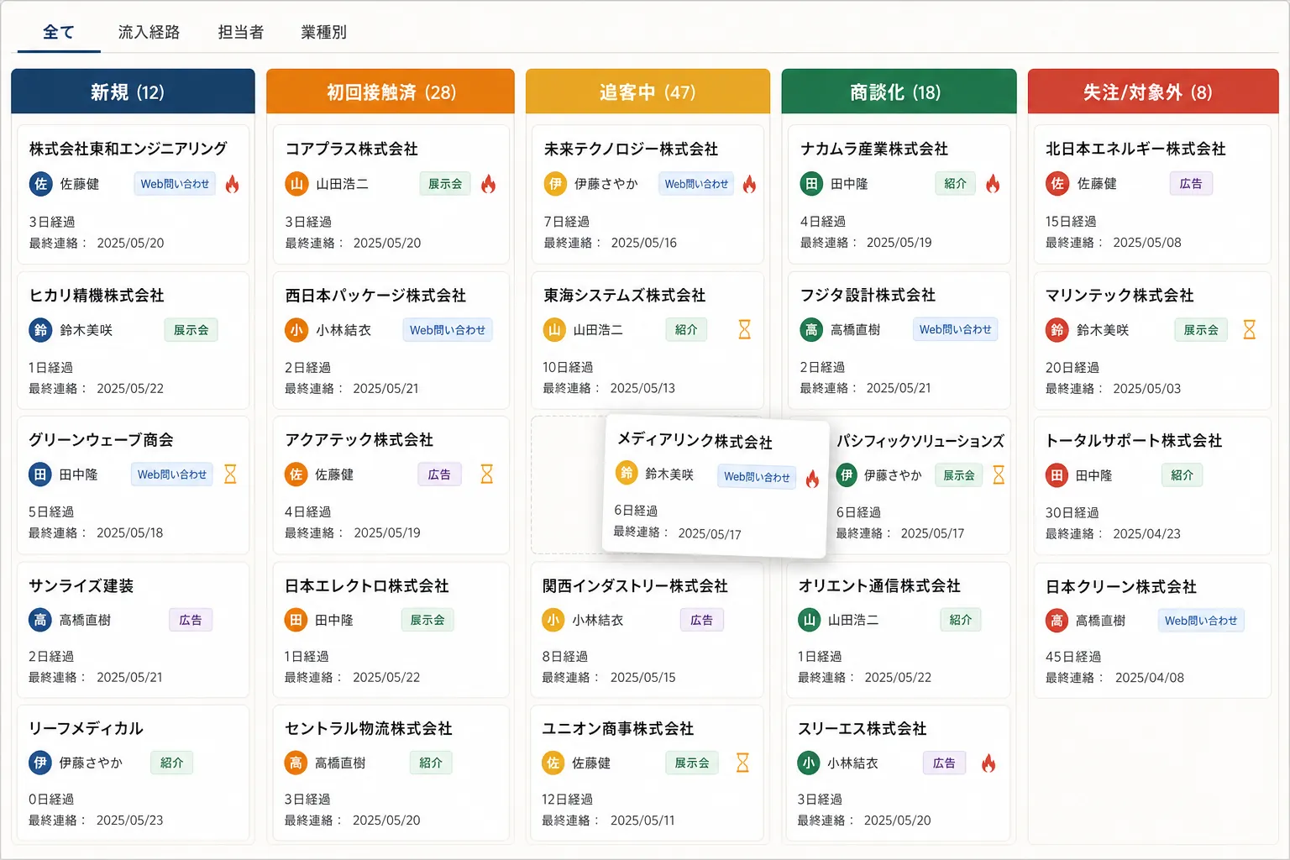Click the 商談化 (18) column header
The image size is (1290, 860).
point(899,92)
